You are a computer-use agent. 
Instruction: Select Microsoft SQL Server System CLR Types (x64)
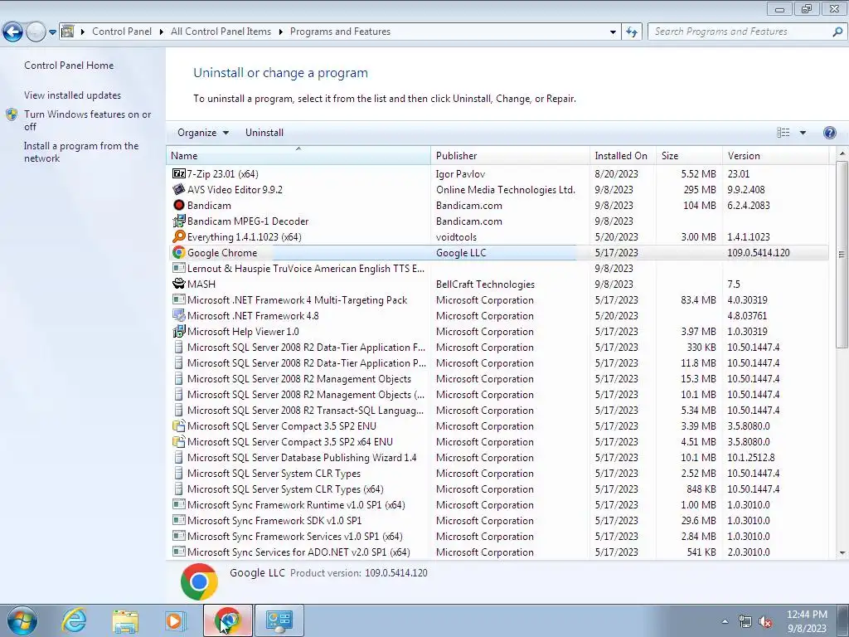click(x=497, y=489)
